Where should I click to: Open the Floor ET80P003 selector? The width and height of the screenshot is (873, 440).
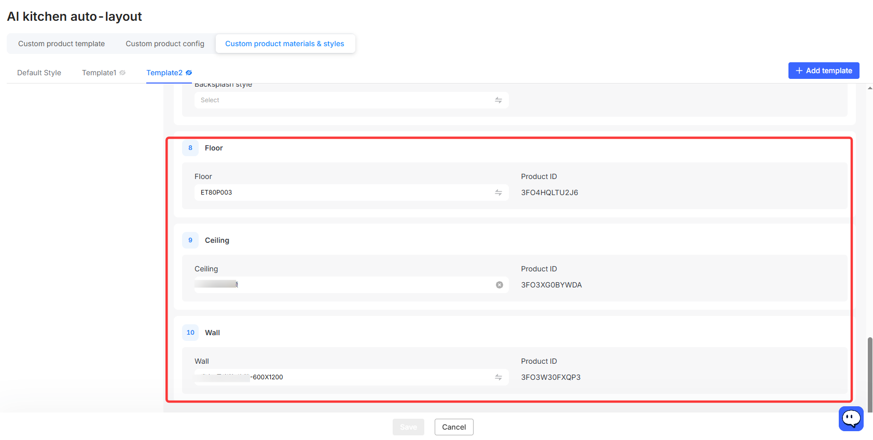coord(351,192)
